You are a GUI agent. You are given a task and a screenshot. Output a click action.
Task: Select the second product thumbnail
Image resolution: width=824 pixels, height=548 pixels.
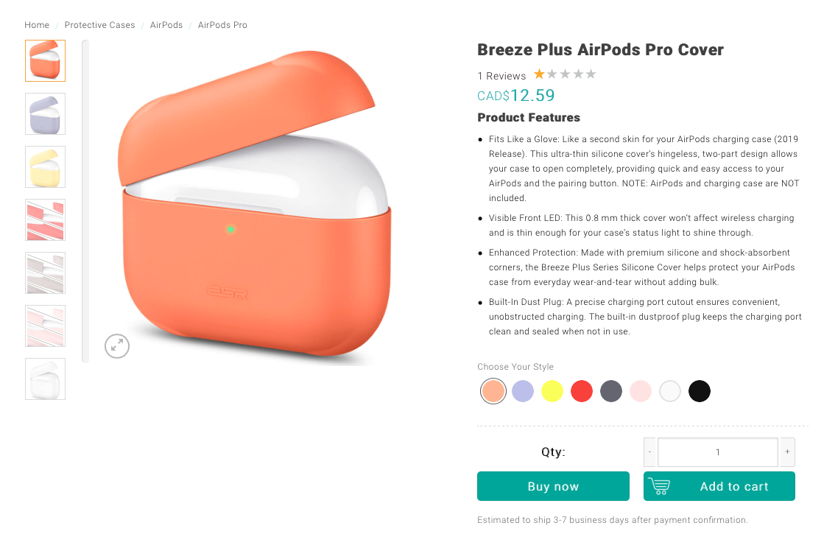click(45, 114)
